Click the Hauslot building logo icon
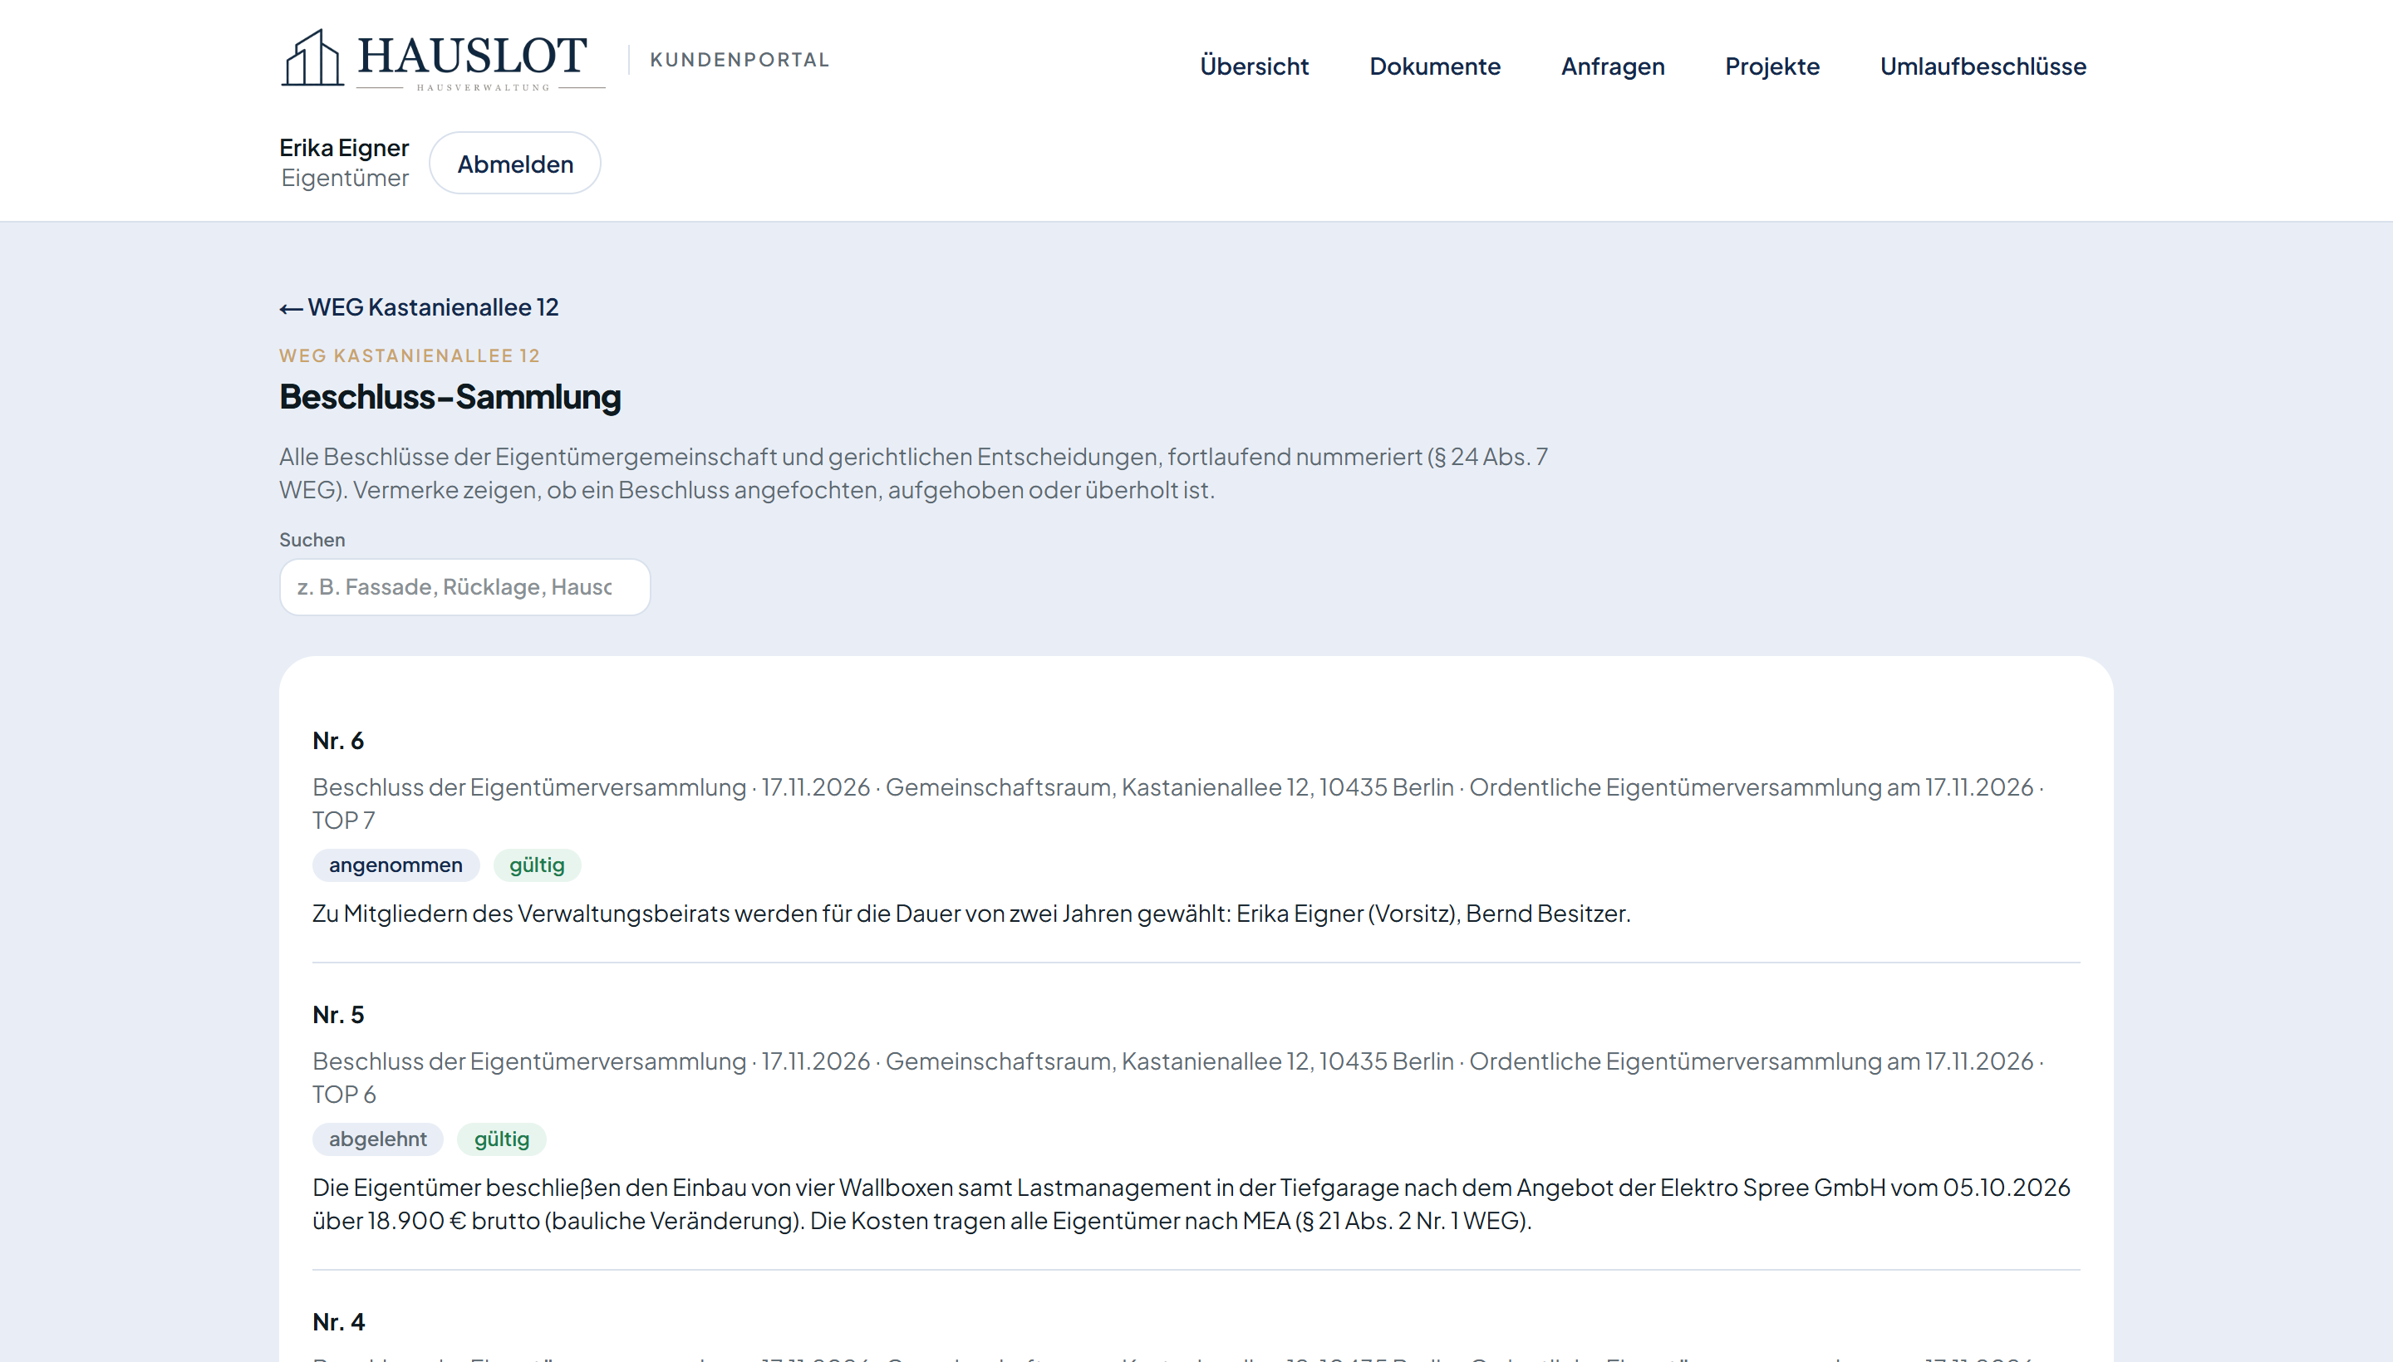This screenshot has width=2393, height=1362. (312, 58)
